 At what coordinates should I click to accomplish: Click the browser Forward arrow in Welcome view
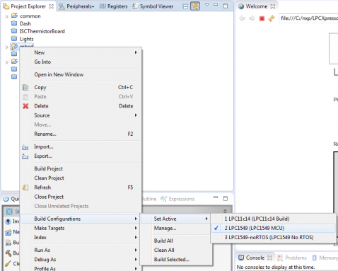252,18
